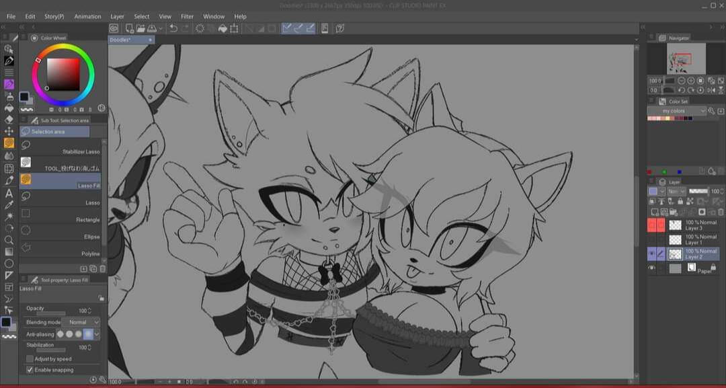Choose the Move layer tool

(x=9, y=131)
